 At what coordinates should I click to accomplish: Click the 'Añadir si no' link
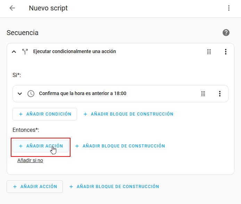[30, 161]
